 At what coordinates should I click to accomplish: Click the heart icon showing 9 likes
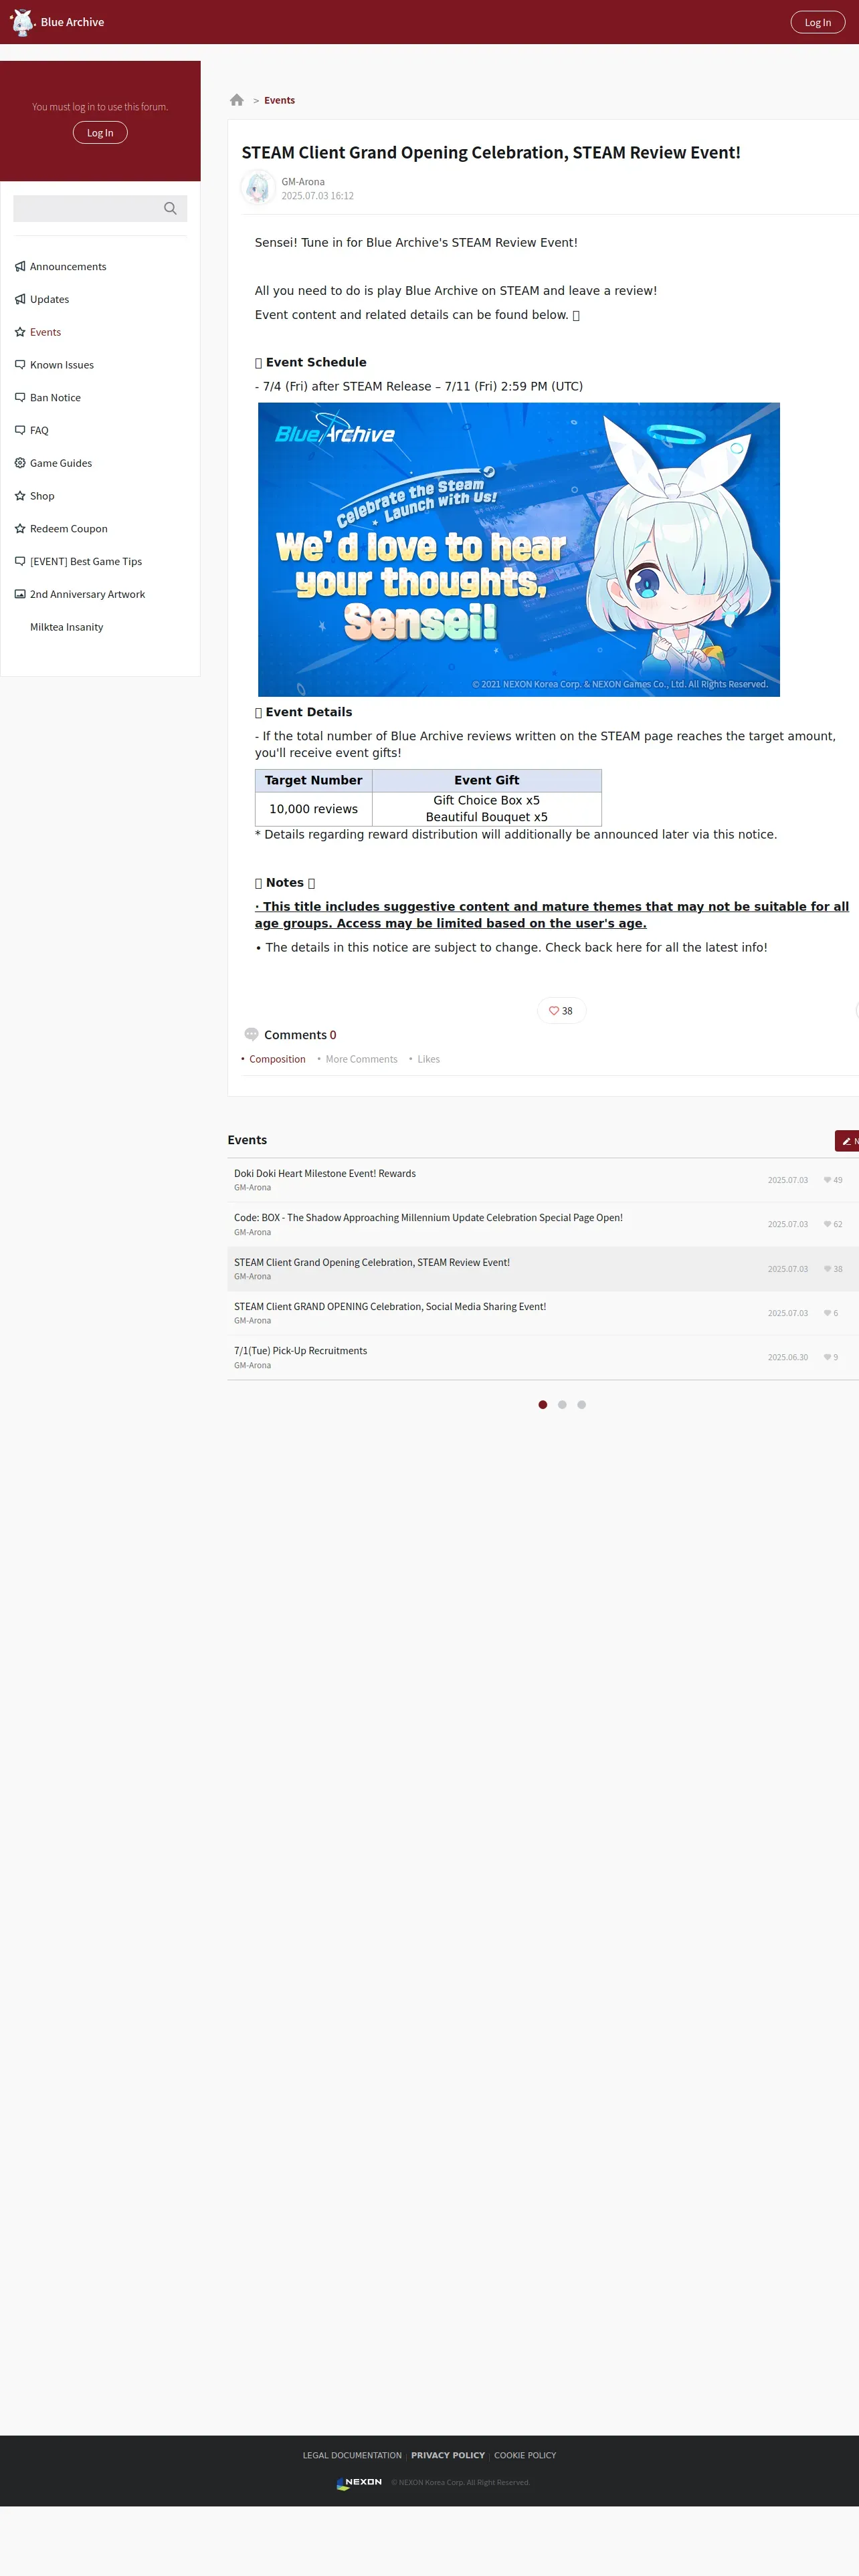827,1357
